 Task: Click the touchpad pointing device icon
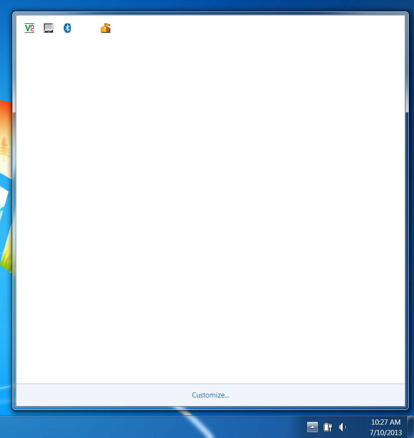tap(48, 28)
